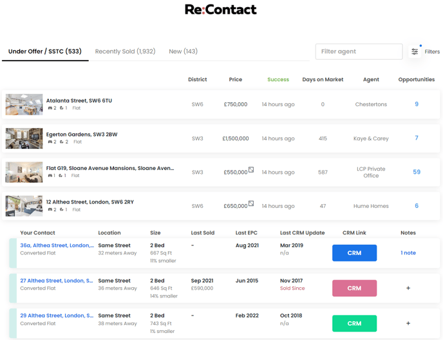This screenshot has width=443, height=340.
Task: Click the green CRM button for 29 Althea Street
Action: pos(354,323)
